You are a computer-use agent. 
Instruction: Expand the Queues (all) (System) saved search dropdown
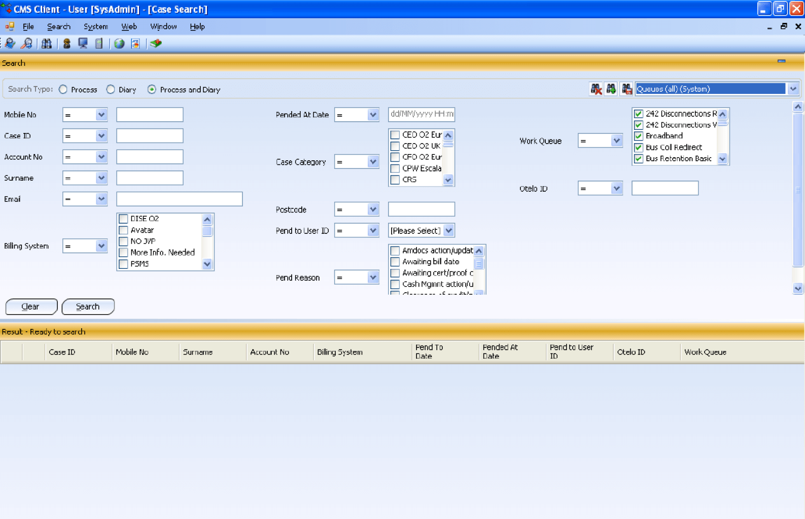(793, 89)
